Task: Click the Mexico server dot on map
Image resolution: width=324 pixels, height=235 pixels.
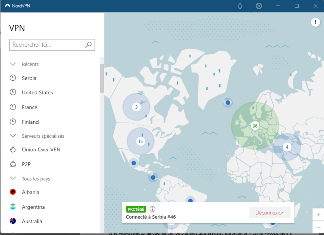Action: click(x=133, y=163)
